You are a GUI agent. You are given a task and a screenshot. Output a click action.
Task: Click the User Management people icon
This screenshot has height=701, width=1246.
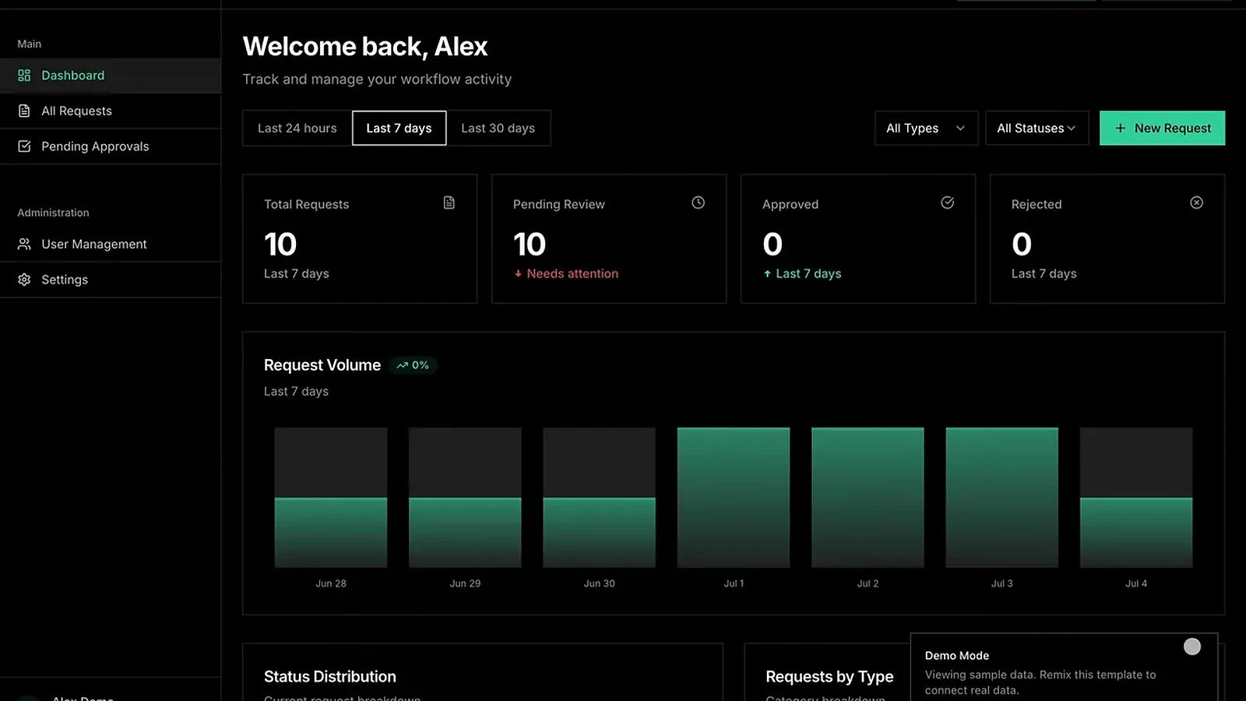coord(24,244)
